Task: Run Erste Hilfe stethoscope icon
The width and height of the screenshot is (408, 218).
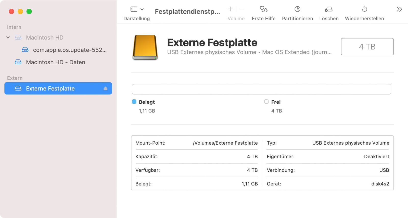Action: click(x=263, y=9)
